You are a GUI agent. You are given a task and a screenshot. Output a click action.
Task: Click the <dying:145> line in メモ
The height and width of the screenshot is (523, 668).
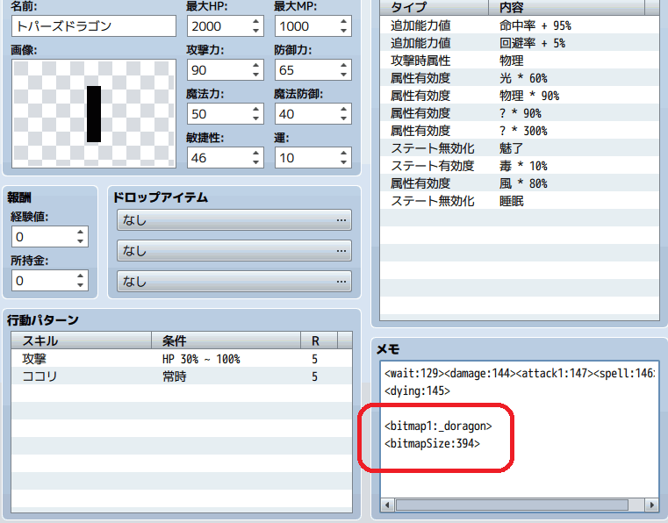417,390
